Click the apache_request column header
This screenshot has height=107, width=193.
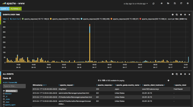[x=66, y=85]
